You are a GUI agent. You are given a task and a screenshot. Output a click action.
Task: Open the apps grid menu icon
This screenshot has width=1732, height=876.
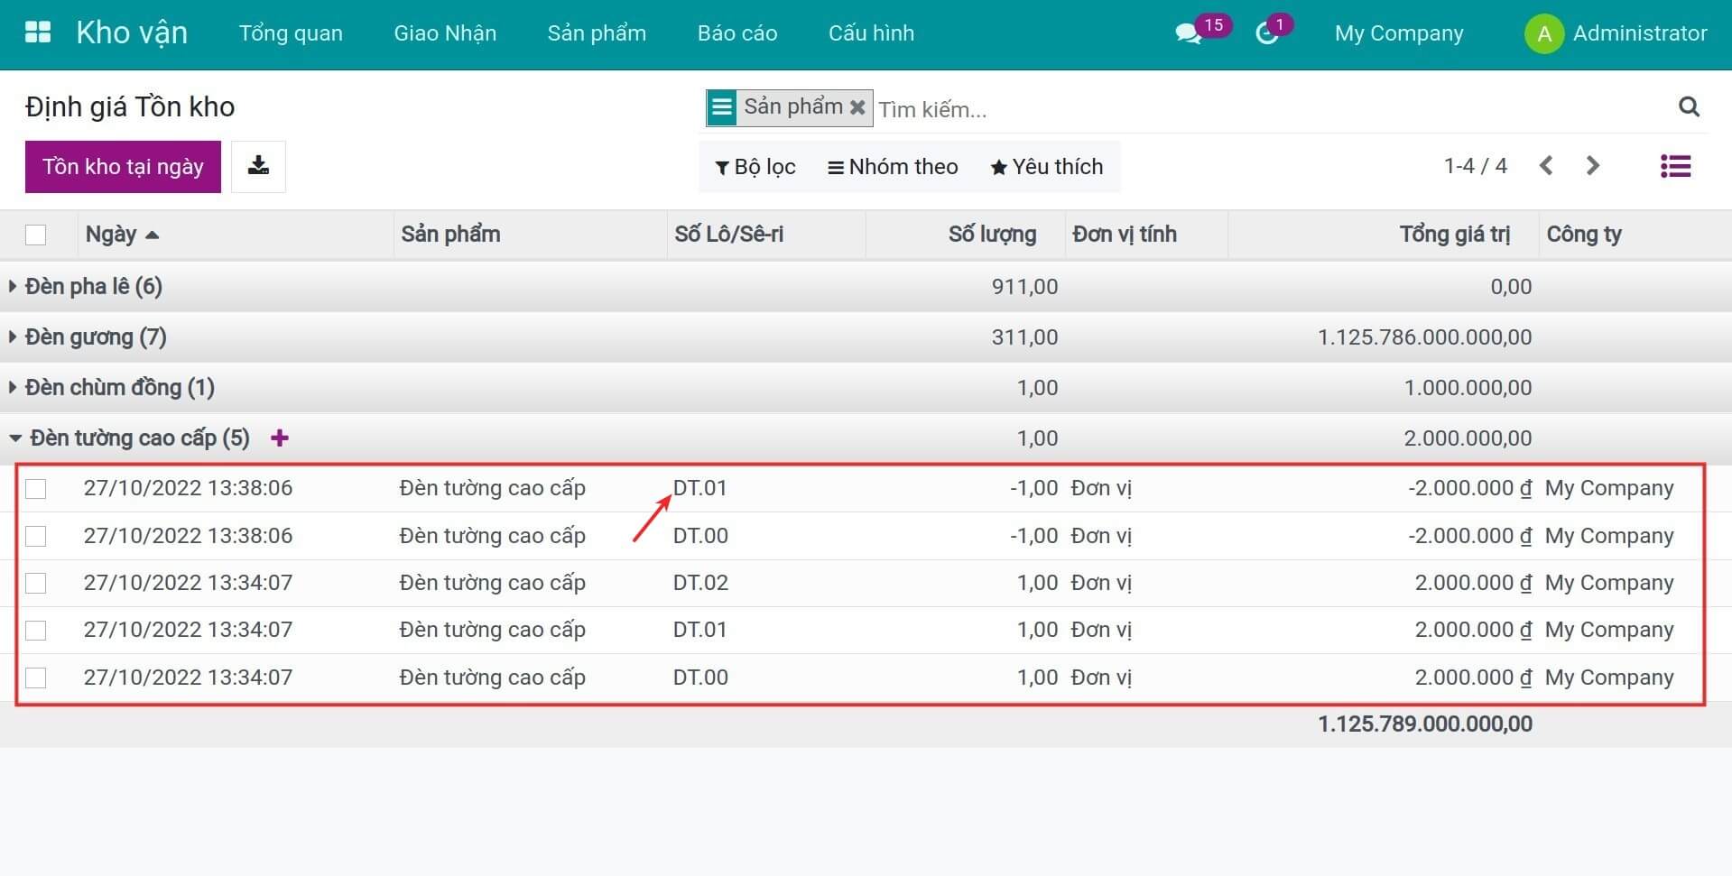pyautogui.click(x=38, y=33)
